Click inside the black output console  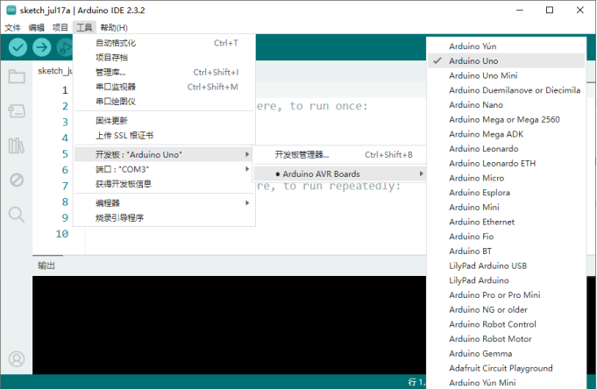[x=229, y=325]
